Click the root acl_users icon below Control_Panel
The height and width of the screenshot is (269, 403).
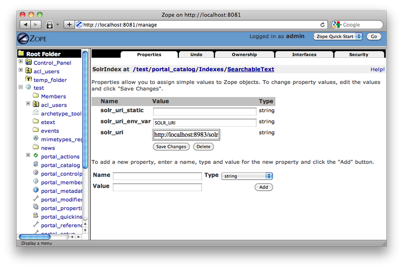[29, 71]
